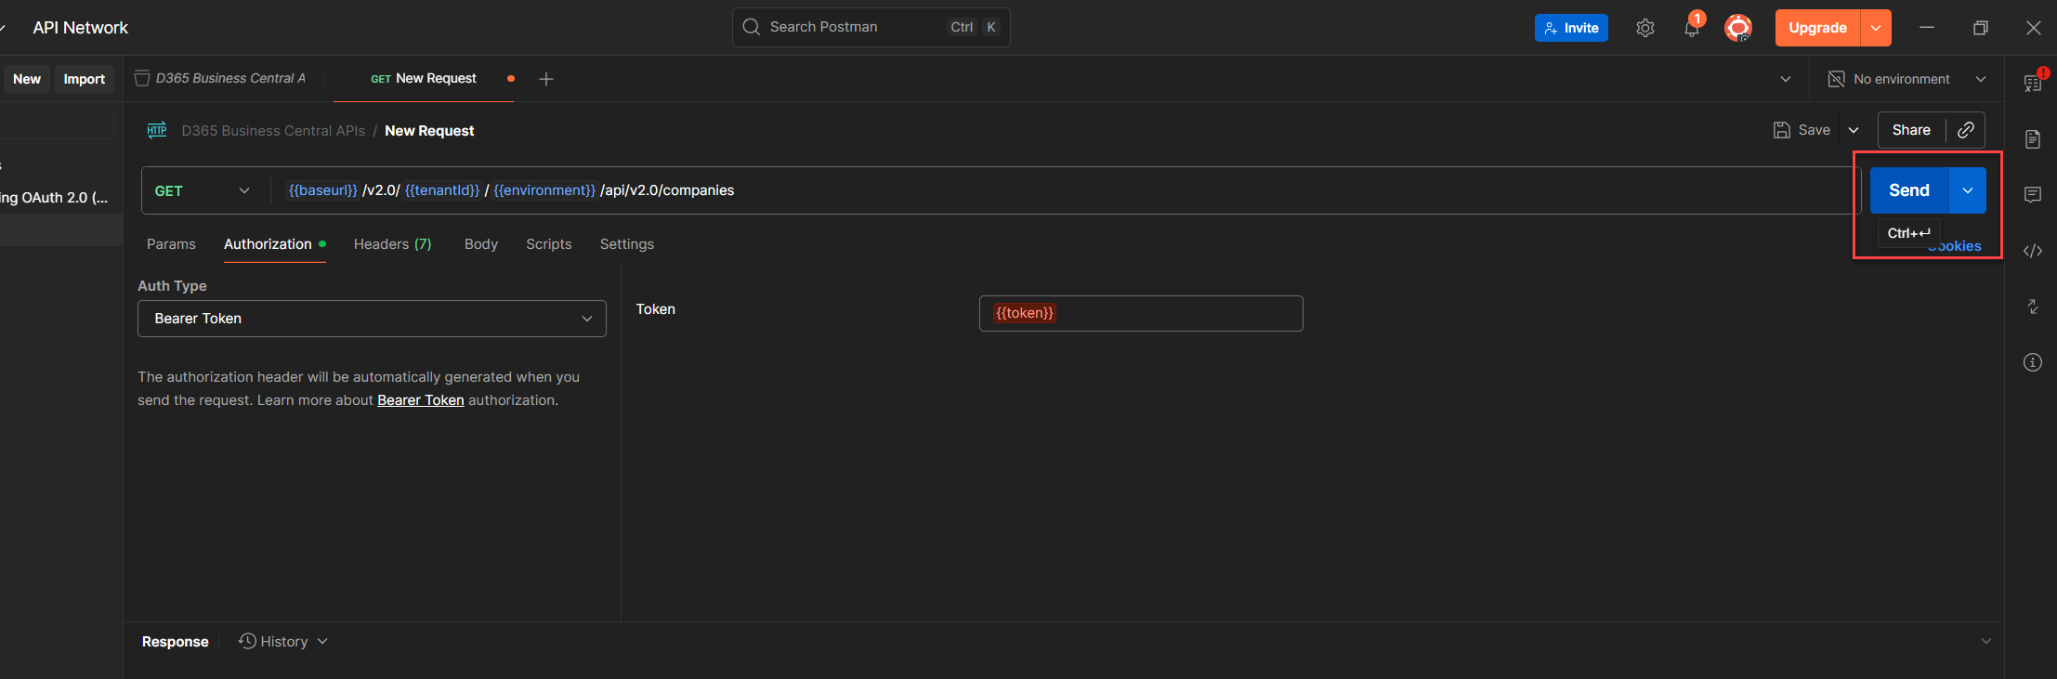2057x679 pixels.
Task: Click the request URL field
Action: pos(1067,190)
